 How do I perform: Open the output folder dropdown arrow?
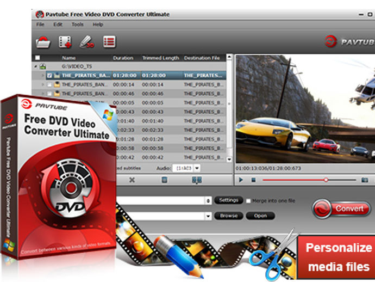pyautogui.click(x=208, y=216)
